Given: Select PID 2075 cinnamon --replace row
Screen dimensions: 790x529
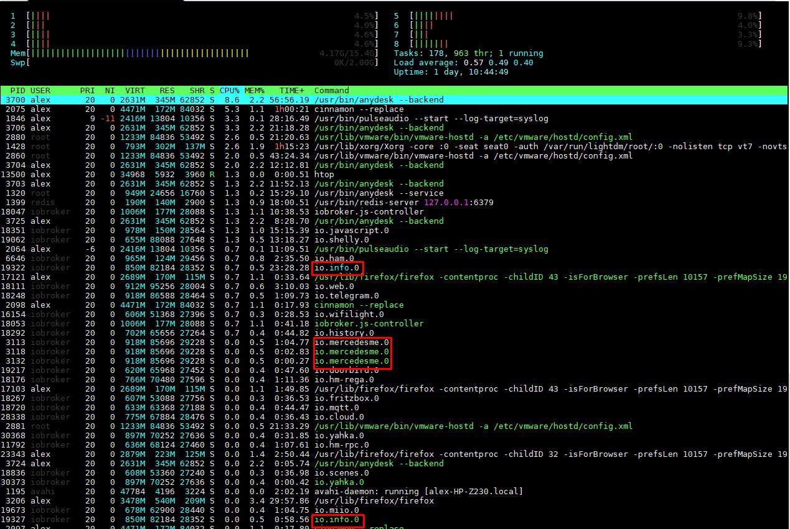Looking at the screenshot, I should (x=394, y=109).
